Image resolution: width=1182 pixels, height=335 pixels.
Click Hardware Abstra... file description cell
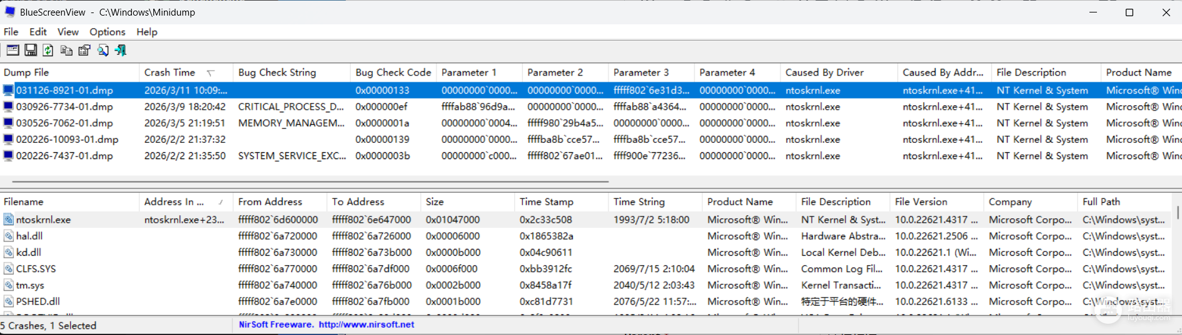tap(843, 236)
